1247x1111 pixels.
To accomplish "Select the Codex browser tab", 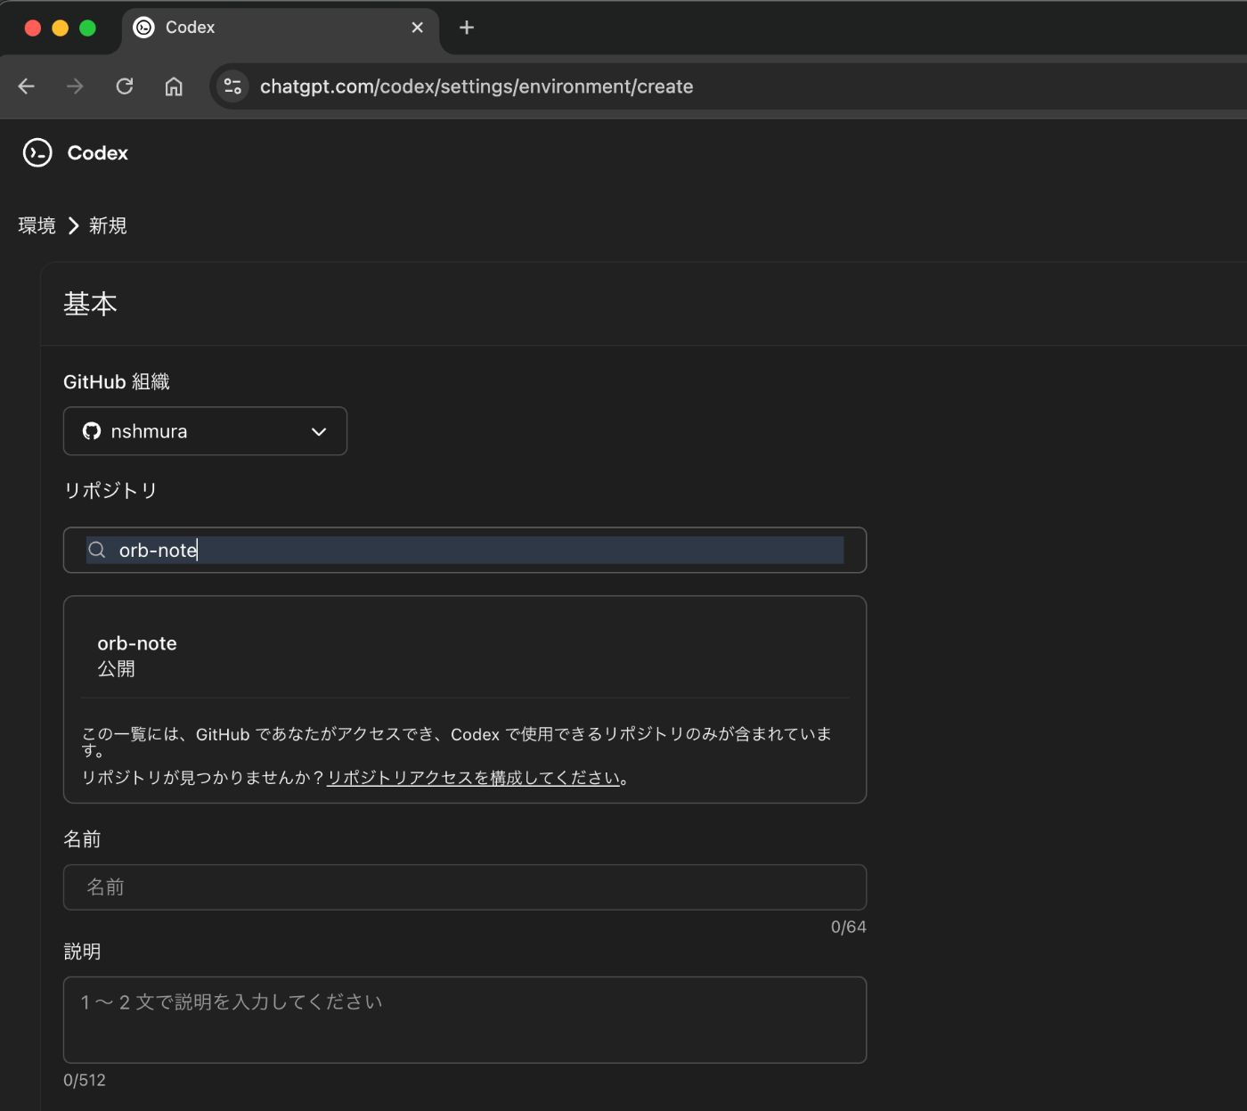I will click(x=280, y=28).
